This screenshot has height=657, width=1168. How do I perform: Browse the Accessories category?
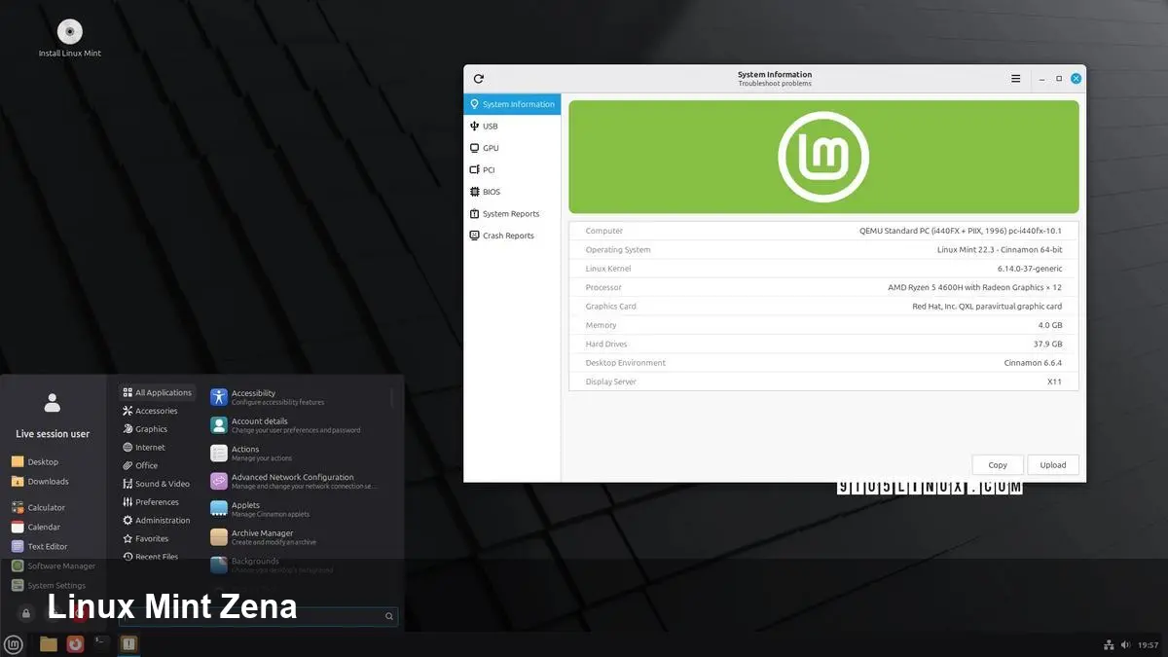[156, 410]
